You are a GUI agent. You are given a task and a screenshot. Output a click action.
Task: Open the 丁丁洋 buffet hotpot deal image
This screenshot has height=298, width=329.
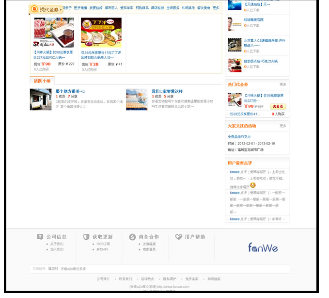tap(101, 33)
